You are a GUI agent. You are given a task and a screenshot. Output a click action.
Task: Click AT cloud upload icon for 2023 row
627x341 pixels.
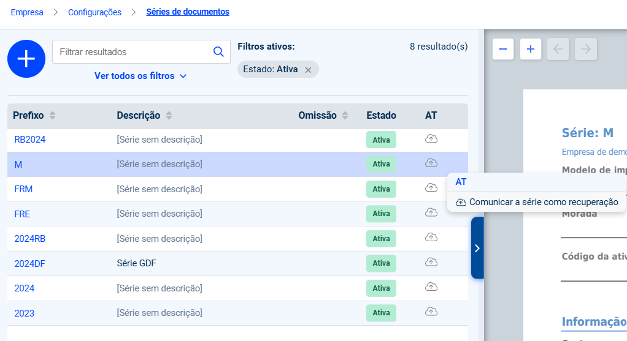[x=431, y=312]
